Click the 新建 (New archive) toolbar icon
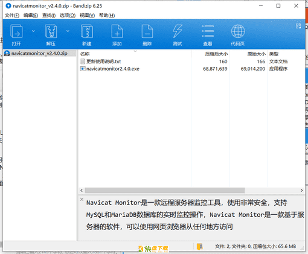Viewport: 308px width, 254px height. coord(87,31)
